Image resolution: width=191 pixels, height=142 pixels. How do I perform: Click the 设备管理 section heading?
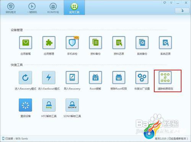[x=17, y=30]
